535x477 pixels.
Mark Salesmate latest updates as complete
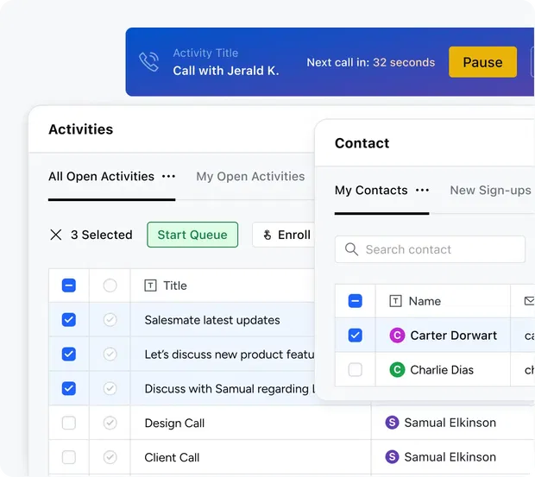[x=110, y=320]
